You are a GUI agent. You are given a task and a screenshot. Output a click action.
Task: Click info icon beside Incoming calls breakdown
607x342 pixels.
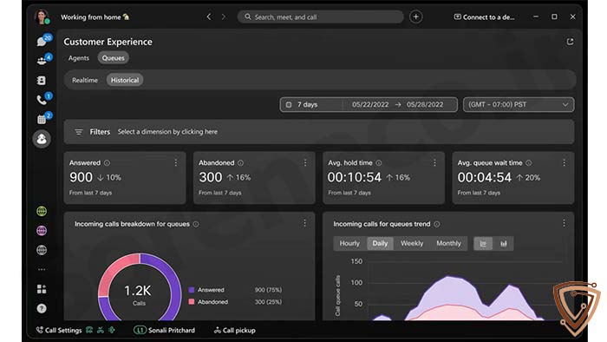(x=196, y=224)
